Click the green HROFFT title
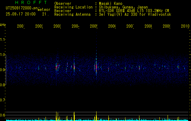The image size is (191, 121). [x=31, y=2]
